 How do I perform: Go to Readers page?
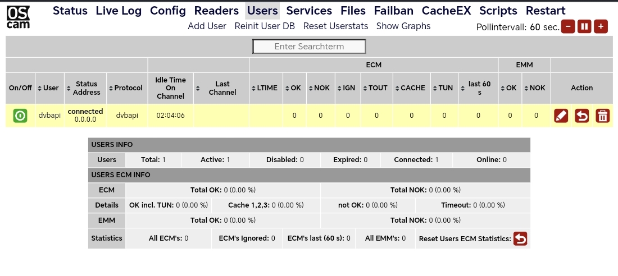point(216,11)
